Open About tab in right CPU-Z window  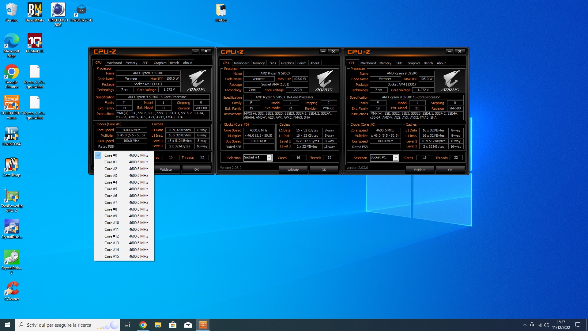coord(441,63)
